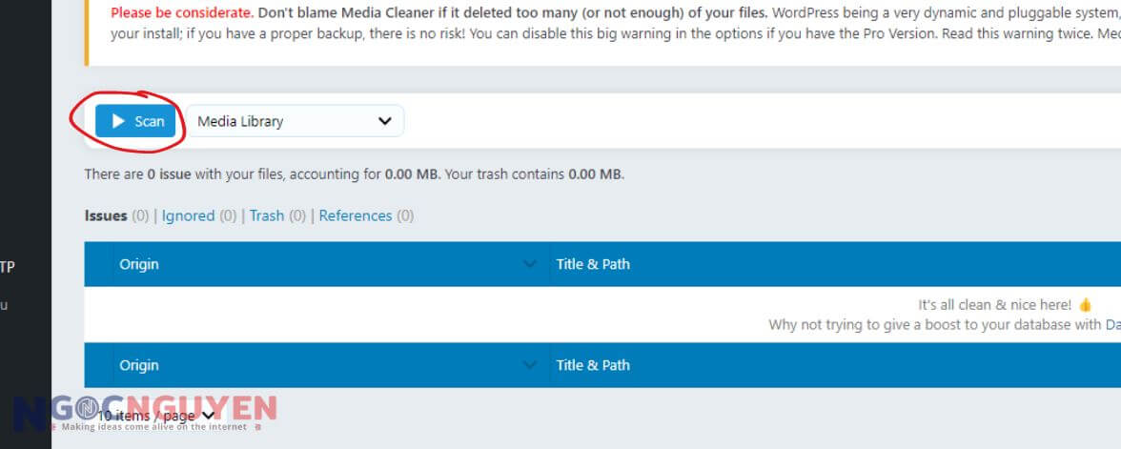Click the 'TP' sidebar menu item
1121x449 pixels.
[7, 267]
